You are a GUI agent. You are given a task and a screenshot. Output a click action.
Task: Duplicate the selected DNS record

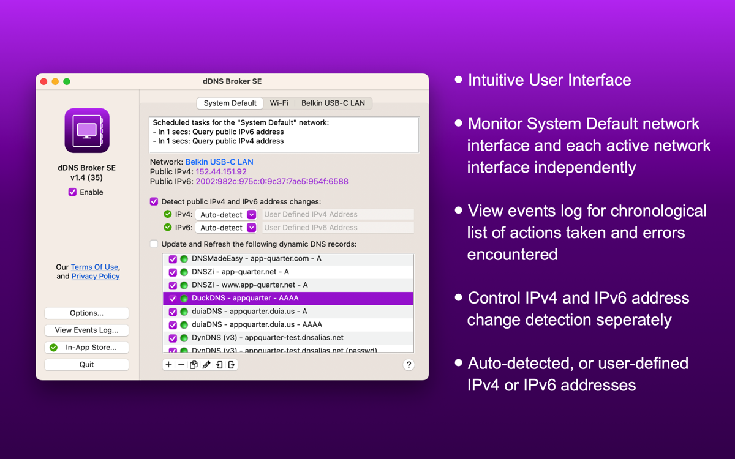click(x=194, y=365)
